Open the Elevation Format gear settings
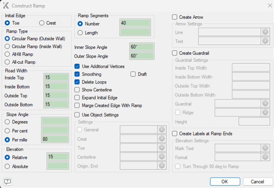 tap(265, 157)
